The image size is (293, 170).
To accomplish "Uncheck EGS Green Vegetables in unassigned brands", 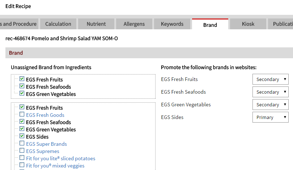I will point(22,93).
